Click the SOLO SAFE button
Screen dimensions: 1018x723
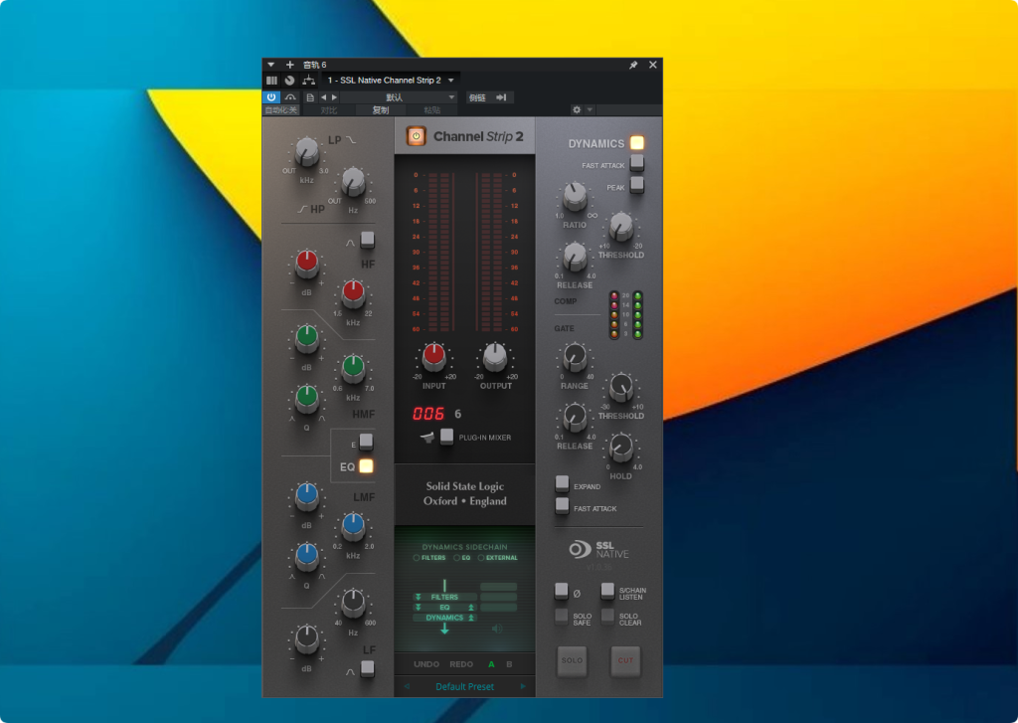[x=562, y=617]
